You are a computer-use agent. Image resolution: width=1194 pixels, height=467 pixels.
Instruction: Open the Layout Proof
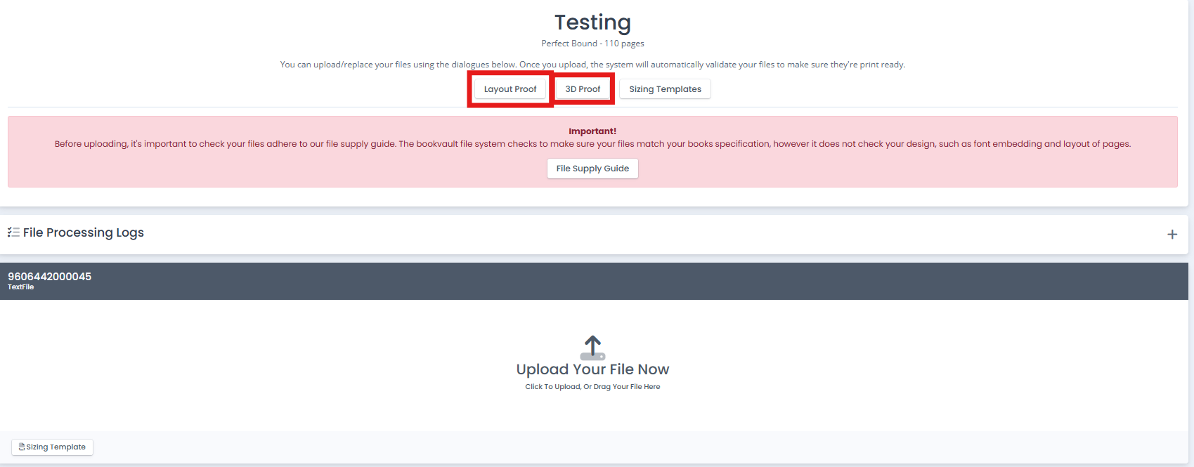[x=510, y=89]
